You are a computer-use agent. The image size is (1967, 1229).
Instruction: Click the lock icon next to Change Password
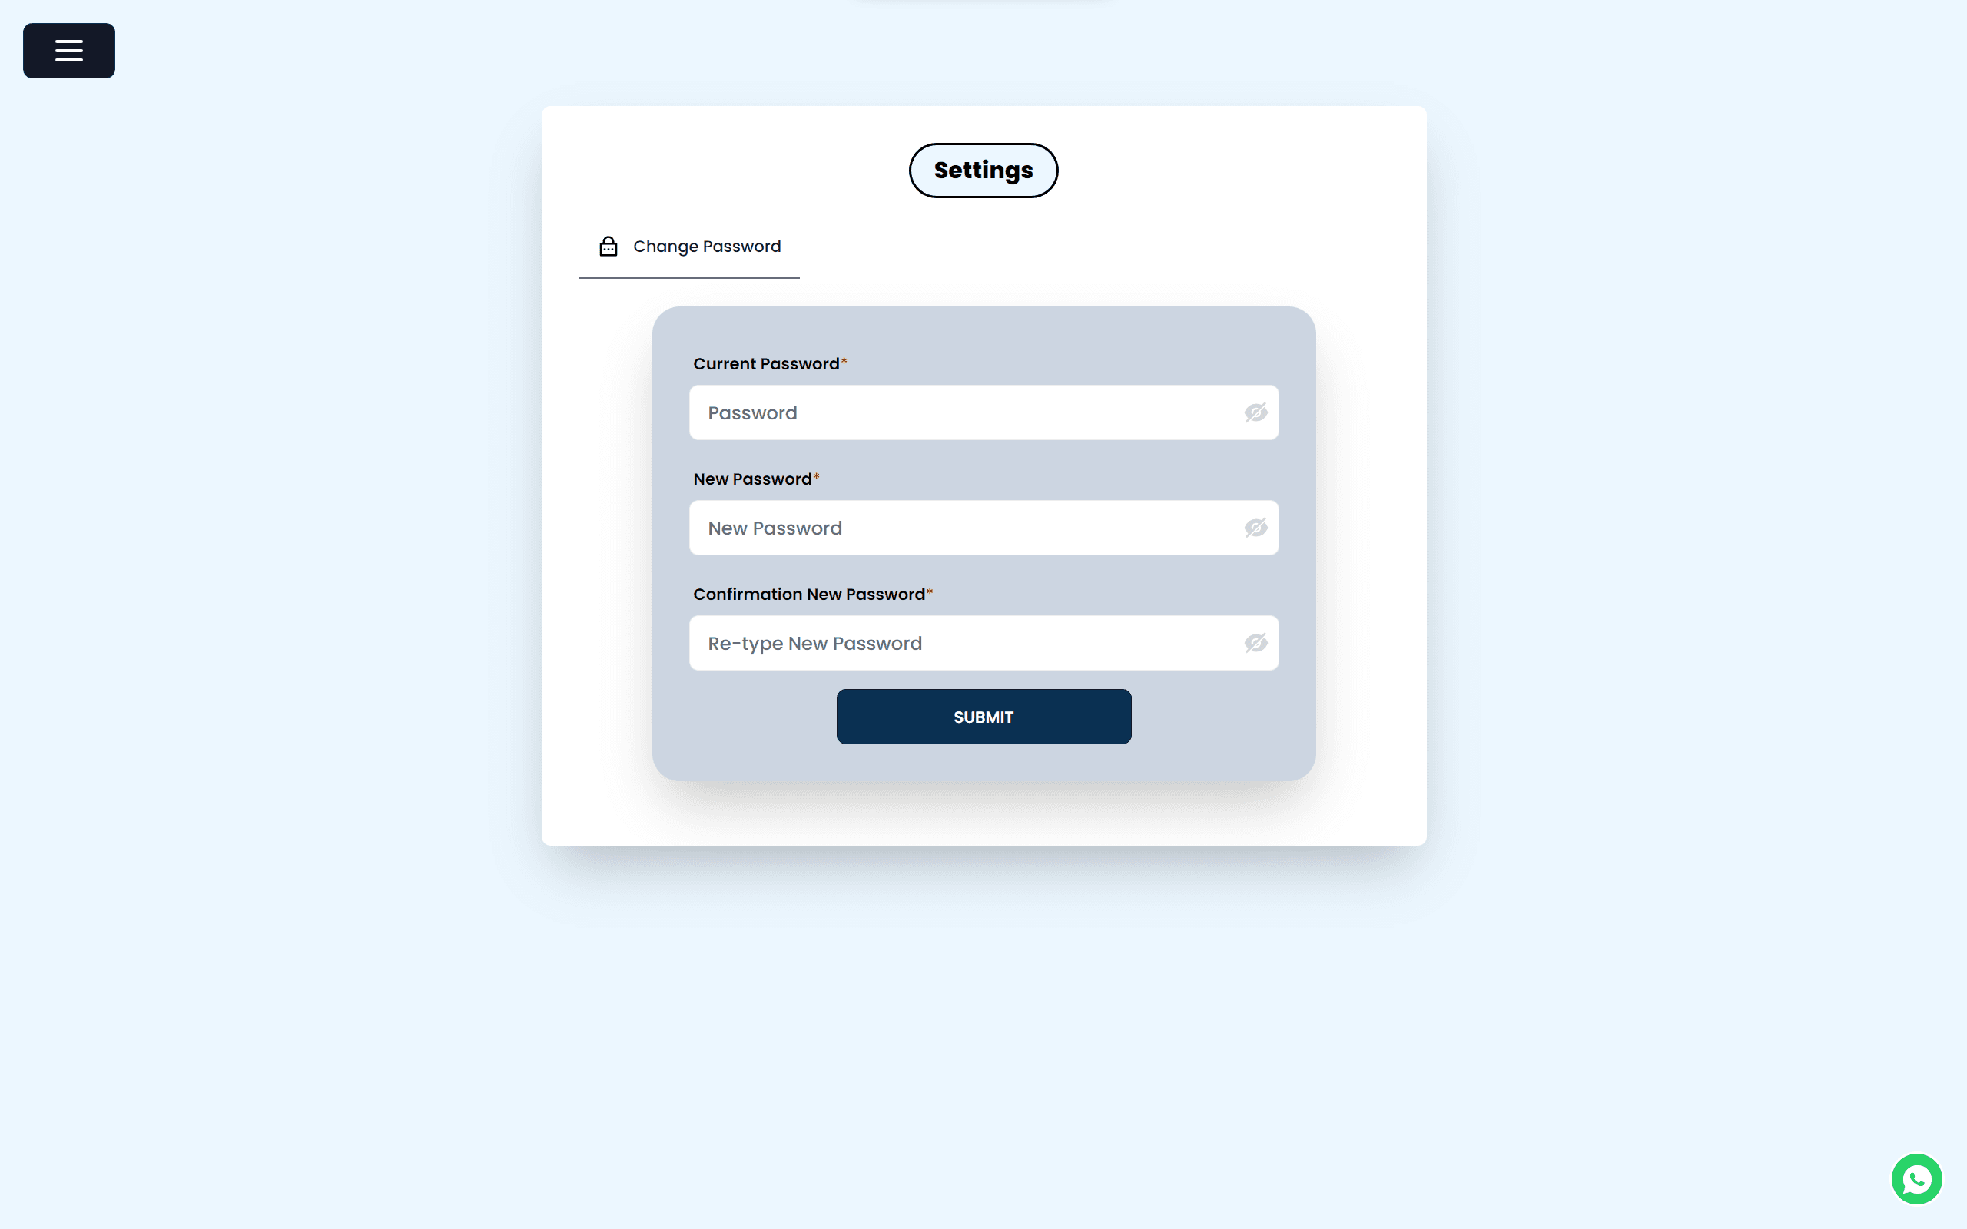[608, 247]
